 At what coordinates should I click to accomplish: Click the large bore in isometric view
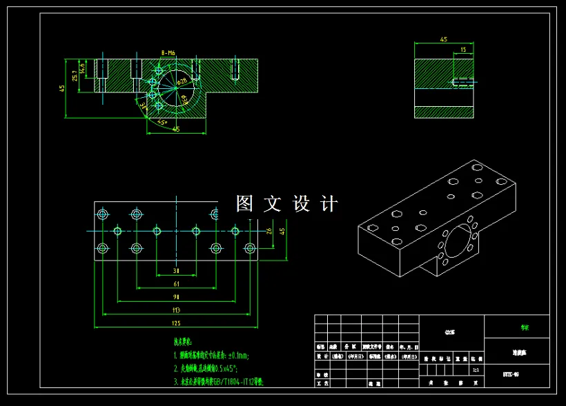pos(458,241)
